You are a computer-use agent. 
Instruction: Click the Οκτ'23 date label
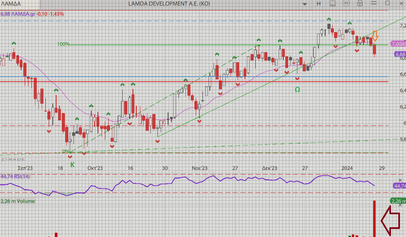95,168
